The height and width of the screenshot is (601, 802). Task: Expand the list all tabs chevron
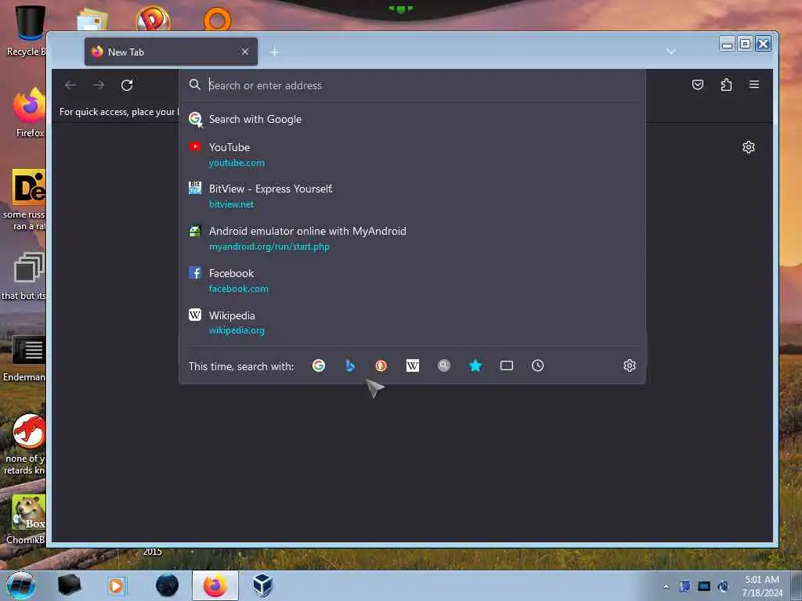[671, 51]
